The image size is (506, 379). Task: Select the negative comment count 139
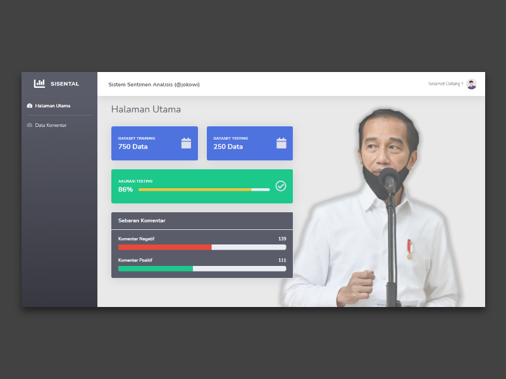click(282, 239)
